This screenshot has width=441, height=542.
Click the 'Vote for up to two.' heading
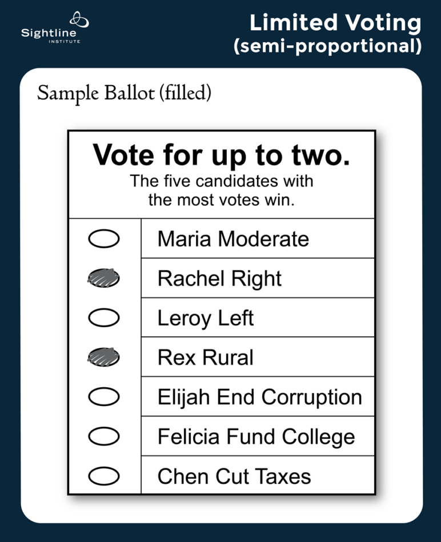pyautogui.click(x=221, y=155)
